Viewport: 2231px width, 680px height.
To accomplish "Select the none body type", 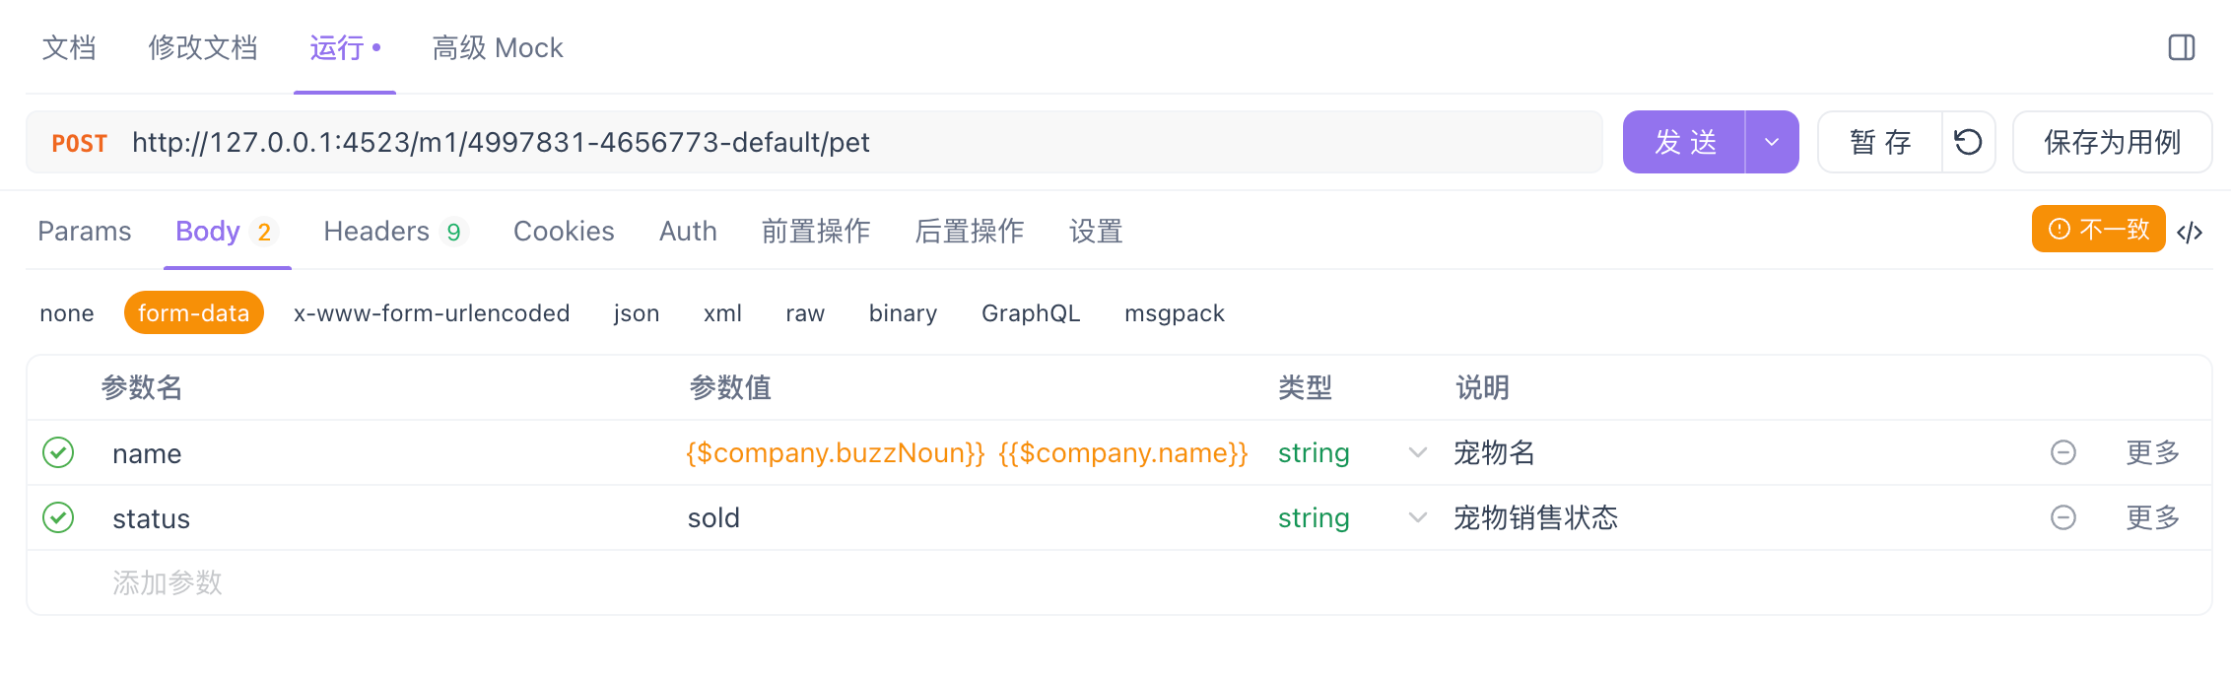I will point(67,313).
